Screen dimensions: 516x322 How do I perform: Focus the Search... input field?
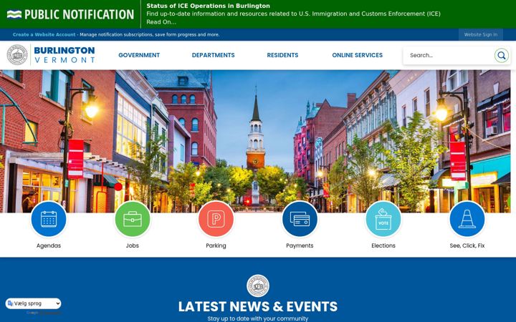[x=449, y=55]
